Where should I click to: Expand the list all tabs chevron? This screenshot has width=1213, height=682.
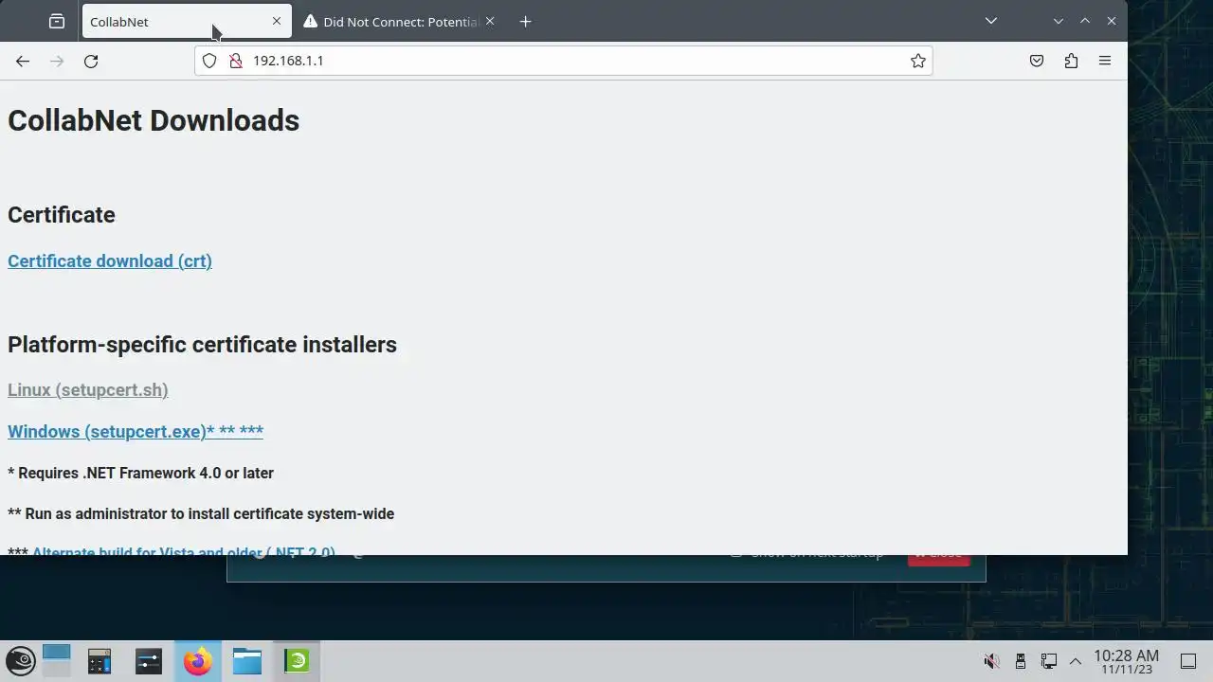991,21
